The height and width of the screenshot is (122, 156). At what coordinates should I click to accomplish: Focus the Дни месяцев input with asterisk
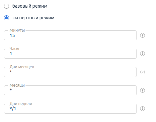tap(70, 72)
